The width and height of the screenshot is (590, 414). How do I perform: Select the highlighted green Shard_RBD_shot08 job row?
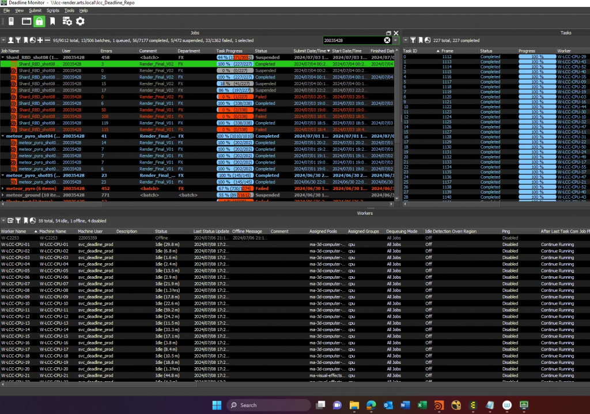pos(197,64)
